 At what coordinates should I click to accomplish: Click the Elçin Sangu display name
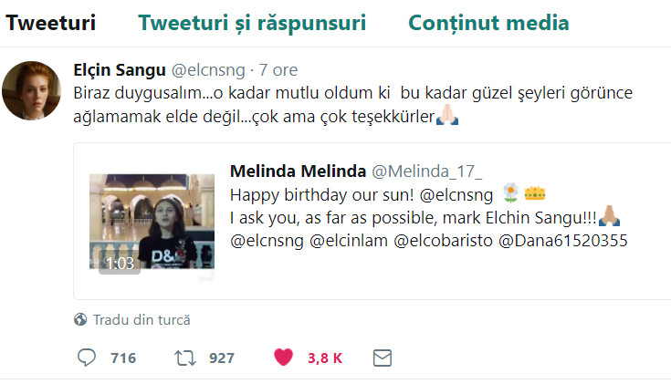tap(120, 70)
